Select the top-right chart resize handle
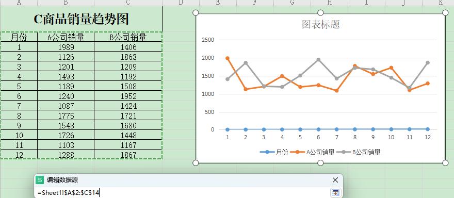 pos(445,13)
